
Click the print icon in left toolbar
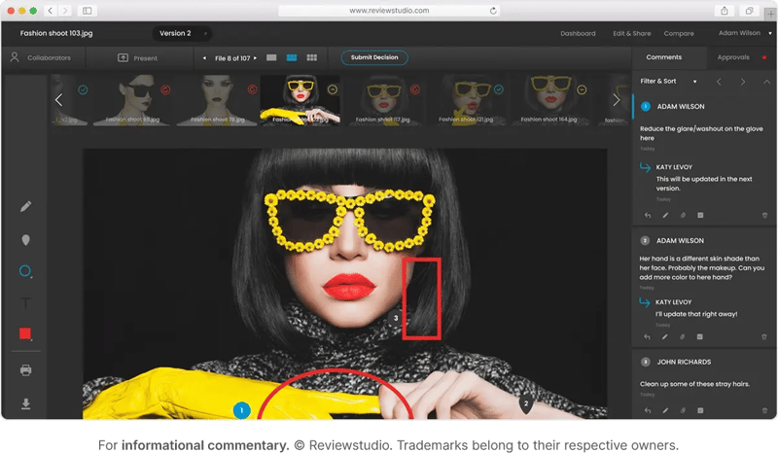tap(25, 369)
